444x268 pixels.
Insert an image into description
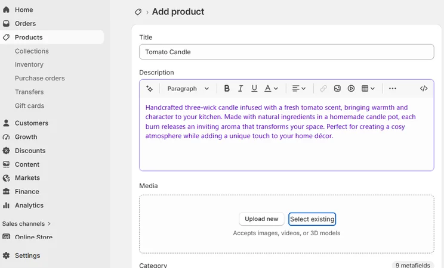337,89
